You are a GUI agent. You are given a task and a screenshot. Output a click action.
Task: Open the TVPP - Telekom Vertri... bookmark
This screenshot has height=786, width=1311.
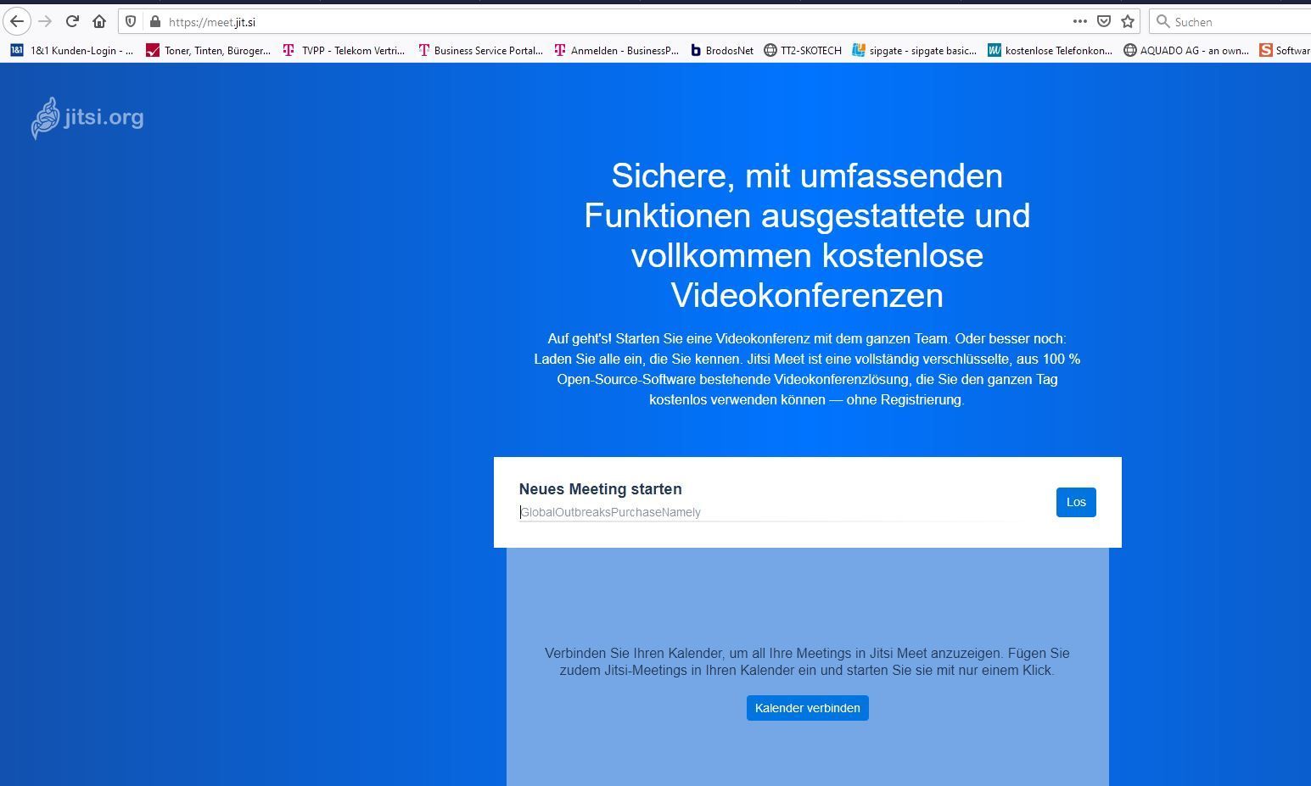[x=344, y=50]
